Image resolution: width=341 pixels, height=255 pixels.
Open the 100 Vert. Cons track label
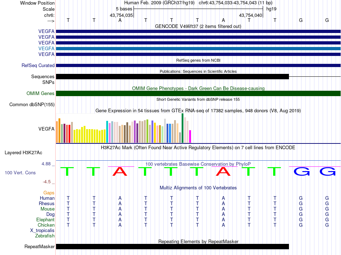(20, 173)
